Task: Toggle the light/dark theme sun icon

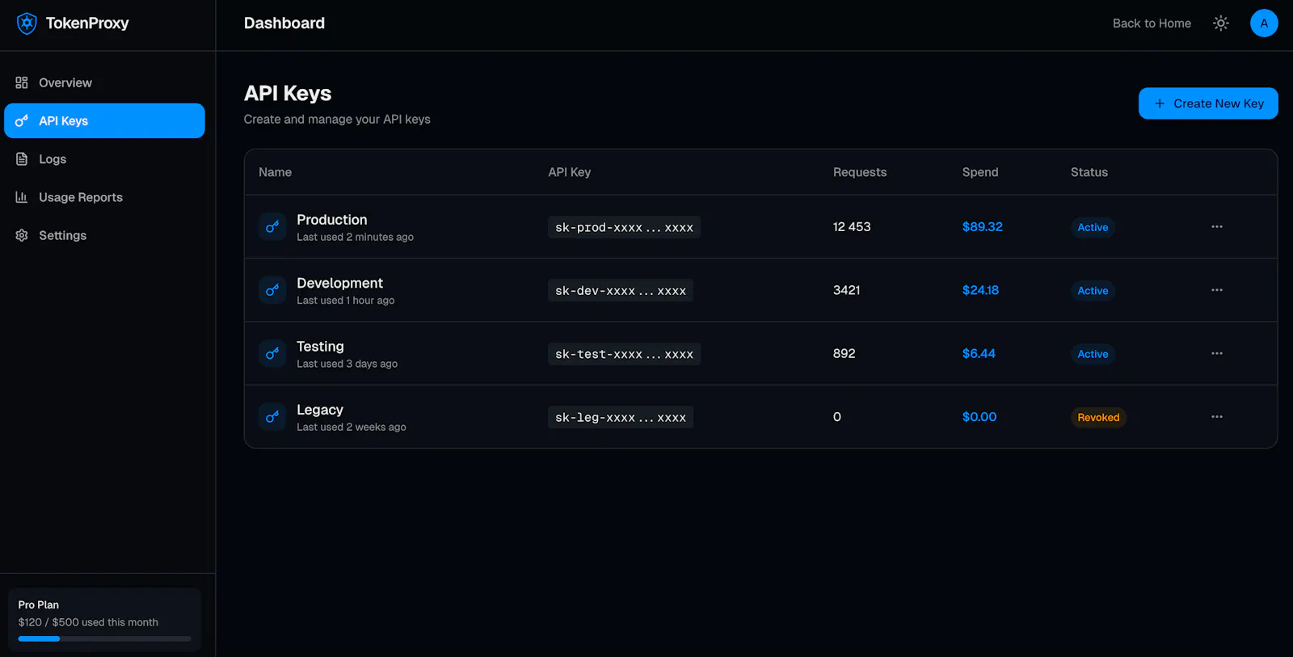Action: (x=1220, y=23)
